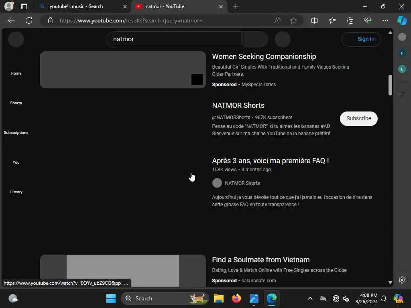Reload the YouTube page
411x308 pixels.
click(29, 20)
